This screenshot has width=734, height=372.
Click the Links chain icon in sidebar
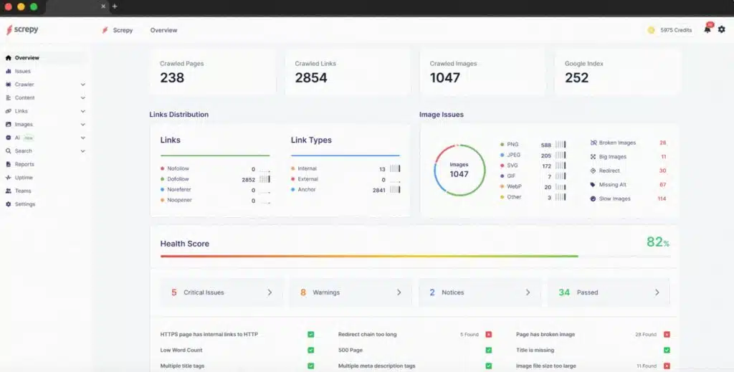coord(8,111)
